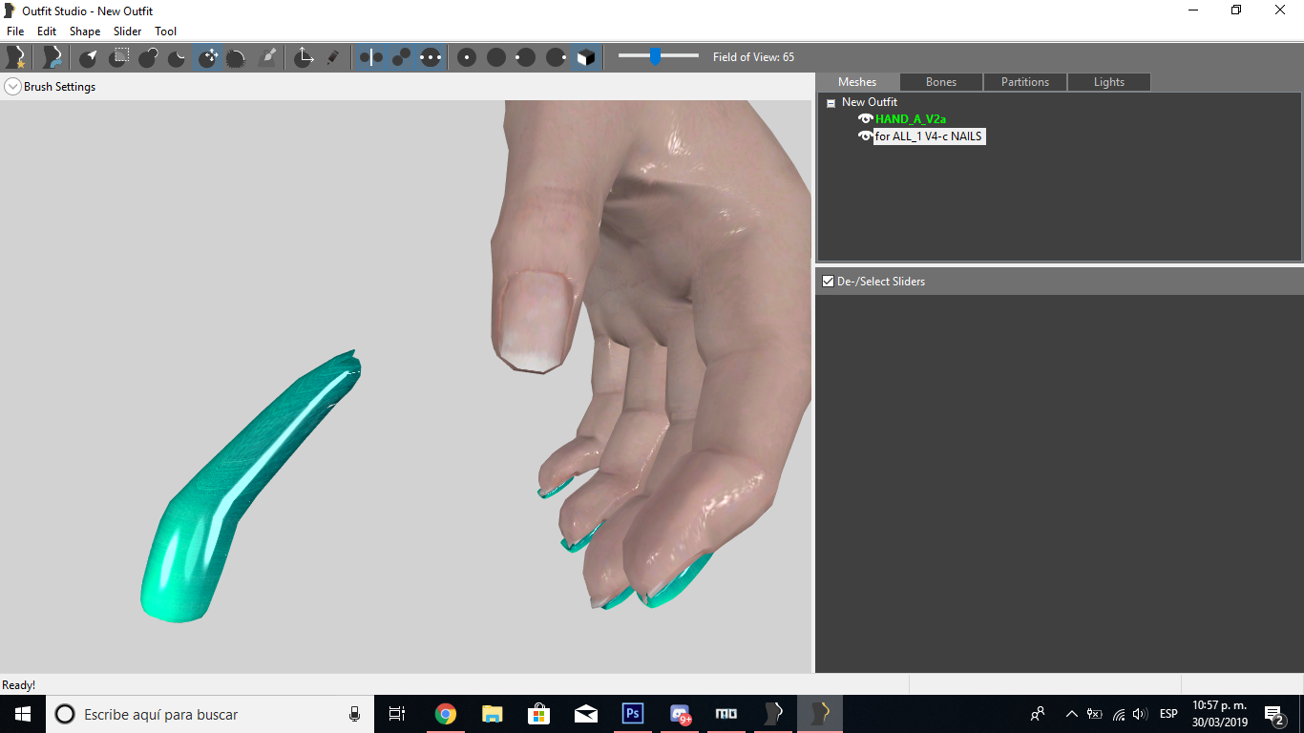Image resolution: width=1304 pixels, height=733 pixels.
Task: Click the cube icon in toolbar
Action: pos(585,57)
